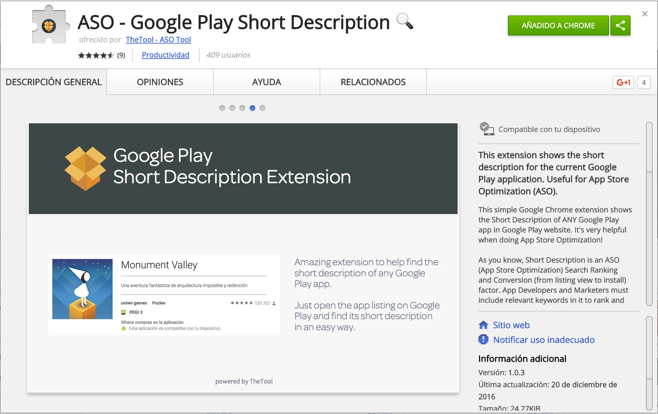The height and width of the screenshot is (414, 658).
Task: Click the green info icon in Monument Valley card
Action: 123,328
